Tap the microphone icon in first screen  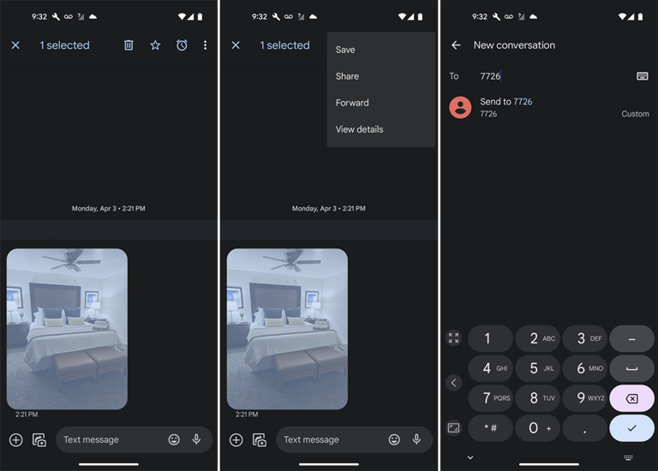coord(196,439)
